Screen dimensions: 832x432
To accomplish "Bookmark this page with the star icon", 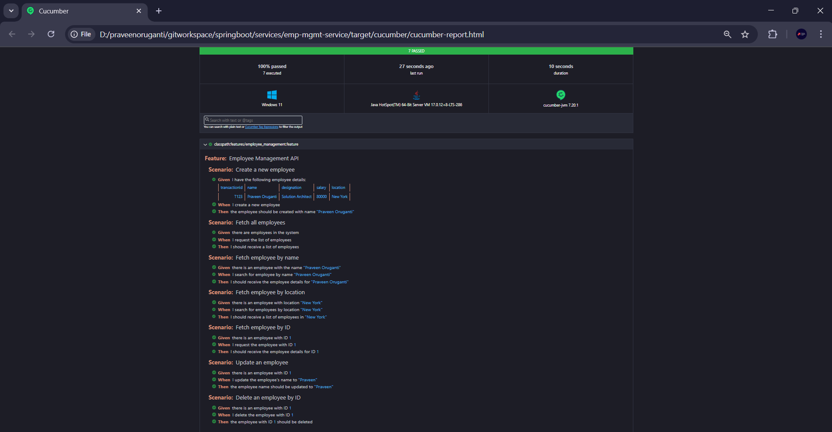I will [745, 34].
